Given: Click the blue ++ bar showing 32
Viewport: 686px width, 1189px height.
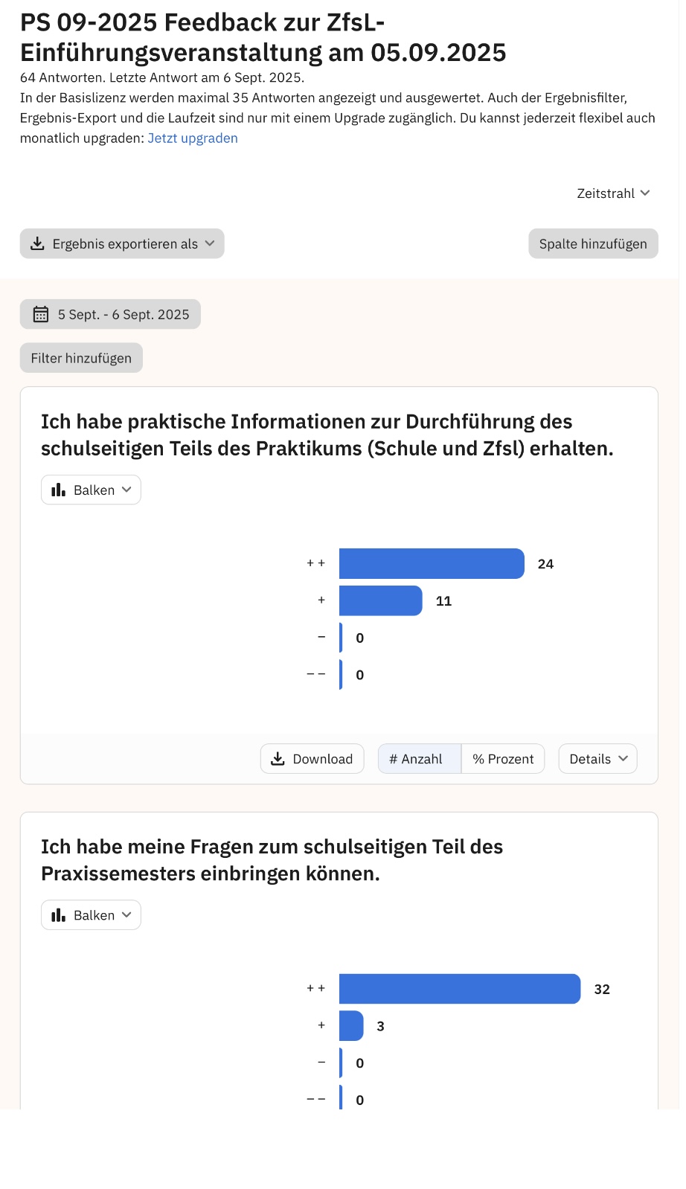Looking at the screenshot, I should point(459,989).
